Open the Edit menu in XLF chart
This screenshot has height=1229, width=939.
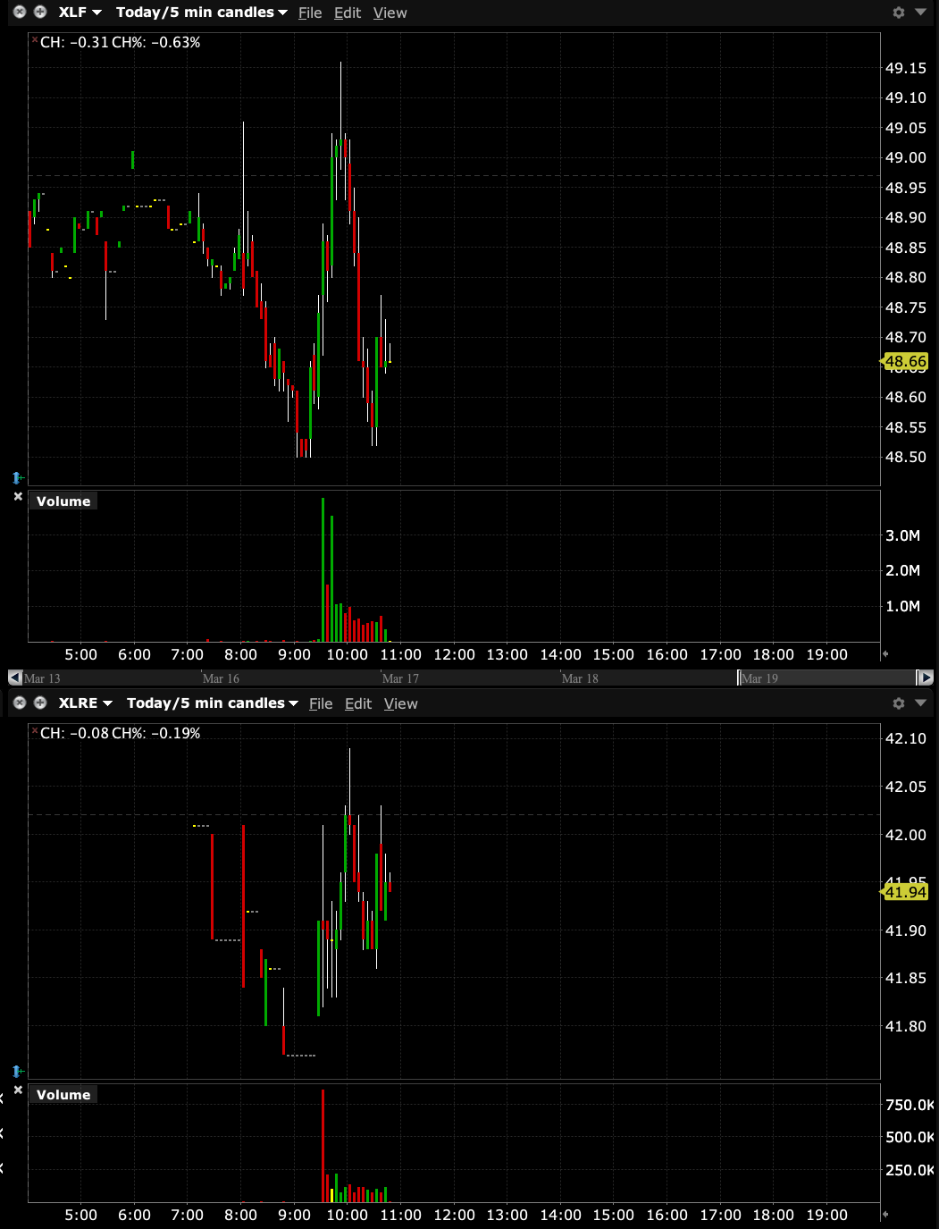click(x=347, y=13)
